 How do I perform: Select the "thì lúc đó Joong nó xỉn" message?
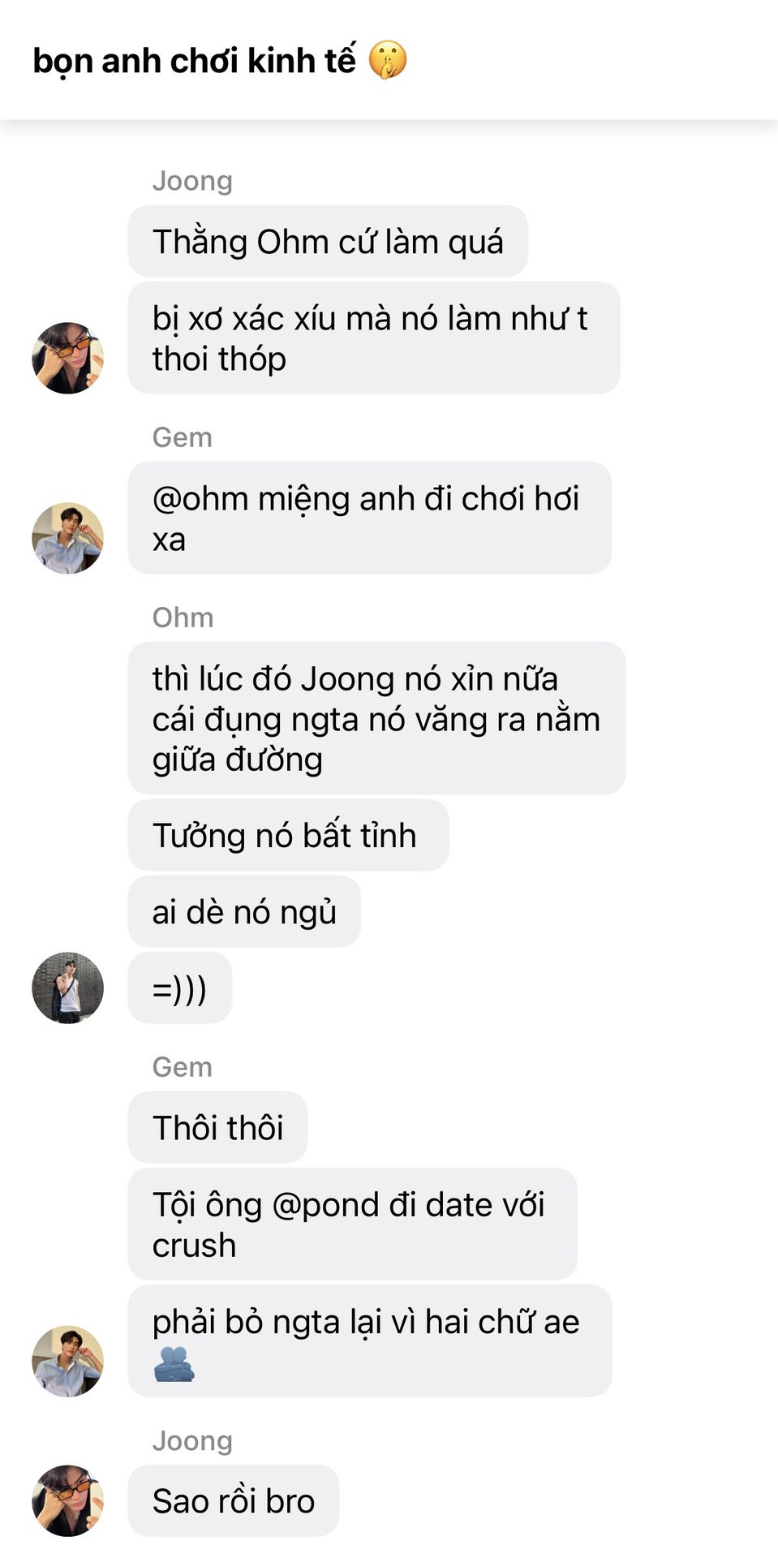pyautogui.click(x=376, y=718)
